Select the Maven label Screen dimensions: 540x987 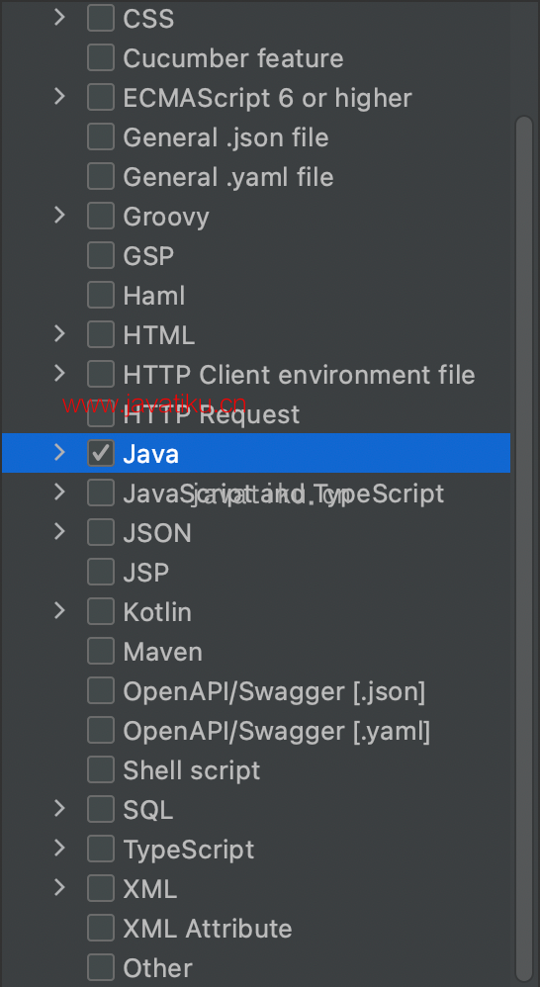point(163,652)
